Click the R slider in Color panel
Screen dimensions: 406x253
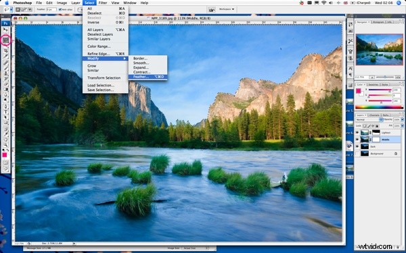click(x=380, y=90)
